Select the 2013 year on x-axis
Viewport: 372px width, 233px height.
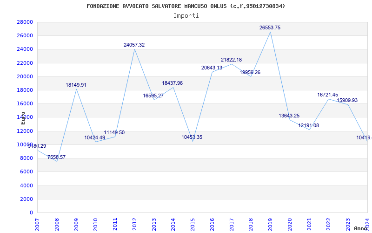point(154,225)
